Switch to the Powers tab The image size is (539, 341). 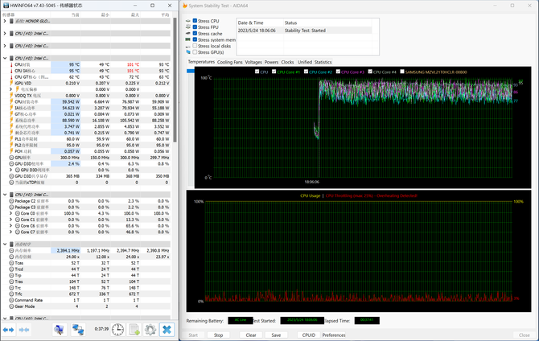point(271,62)
